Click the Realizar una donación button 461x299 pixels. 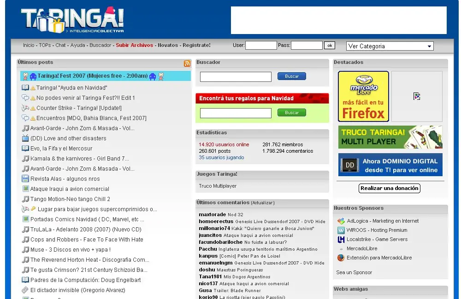[389, 188]
